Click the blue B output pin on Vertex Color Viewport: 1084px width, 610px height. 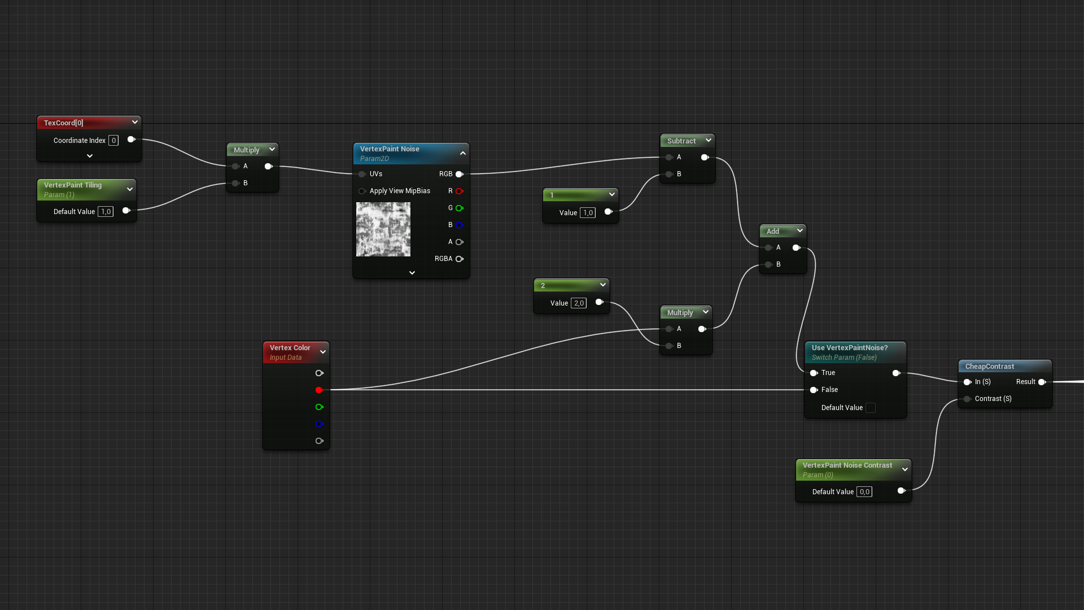(319, 424)
